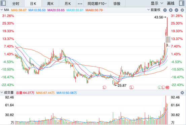
Task: Select the volume MA5:67.44万 label
Action: pyautogui.click(x=45, y=93)
